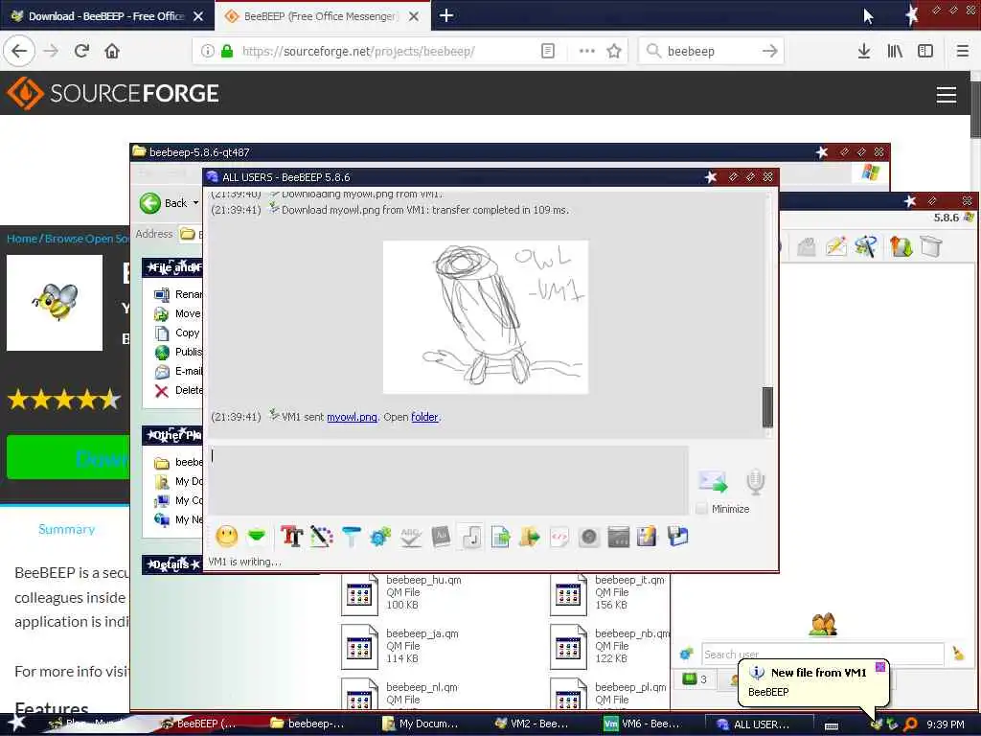Click the gray round record icon
The width and height of the screenshot is (981, 736).
[589, 537]
